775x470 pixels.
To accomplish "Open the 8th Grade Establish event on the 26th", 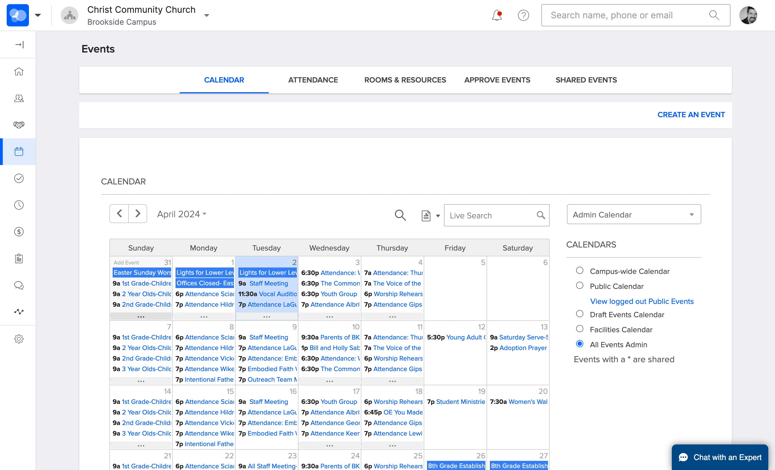I will click(456, 466).
